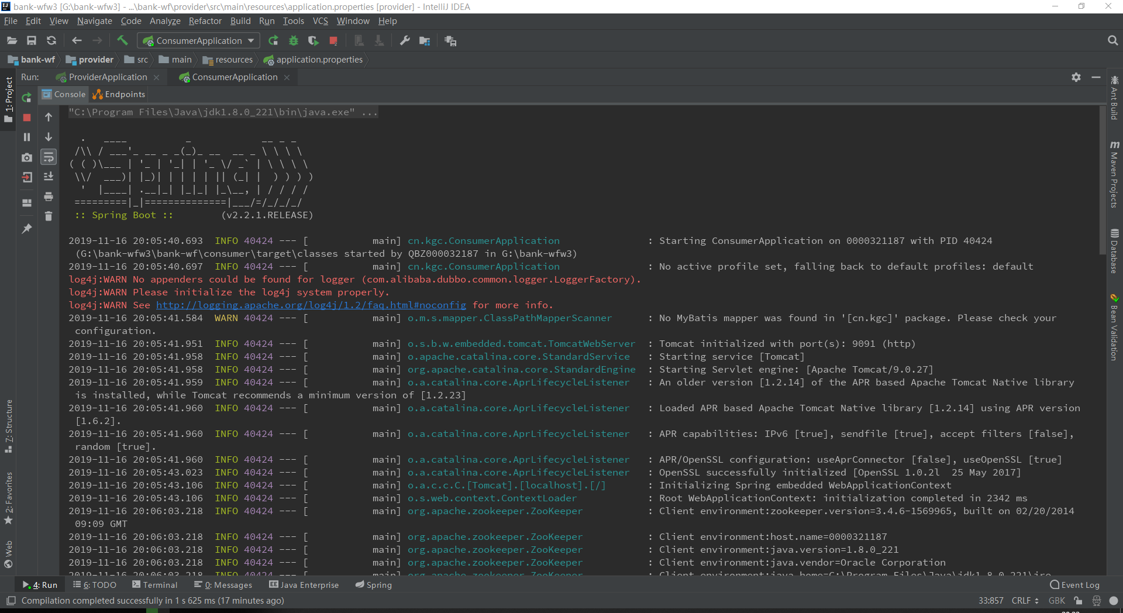Toggle the 1: Project tool window
The width and height of the screenshot is (1123, 613).
8,99
